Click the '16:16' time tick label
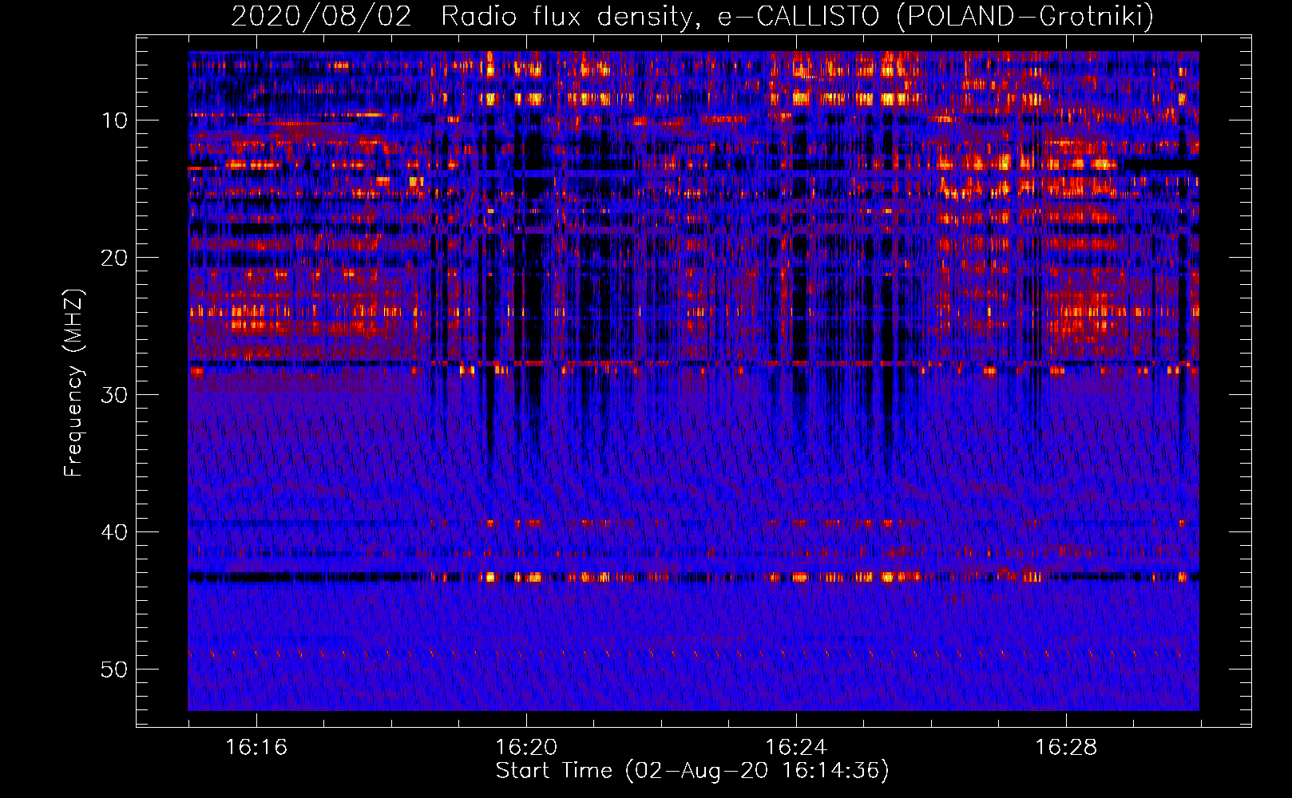 click(x=256, y=748)
